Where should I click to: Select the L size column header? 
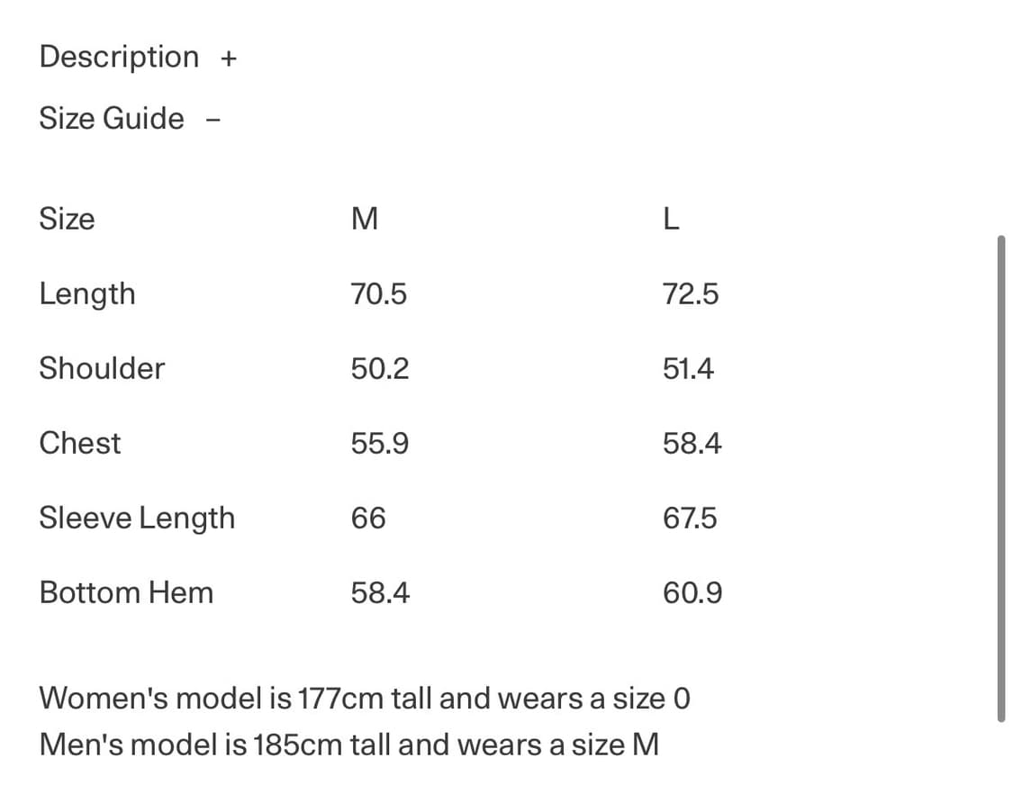[670, 219]
